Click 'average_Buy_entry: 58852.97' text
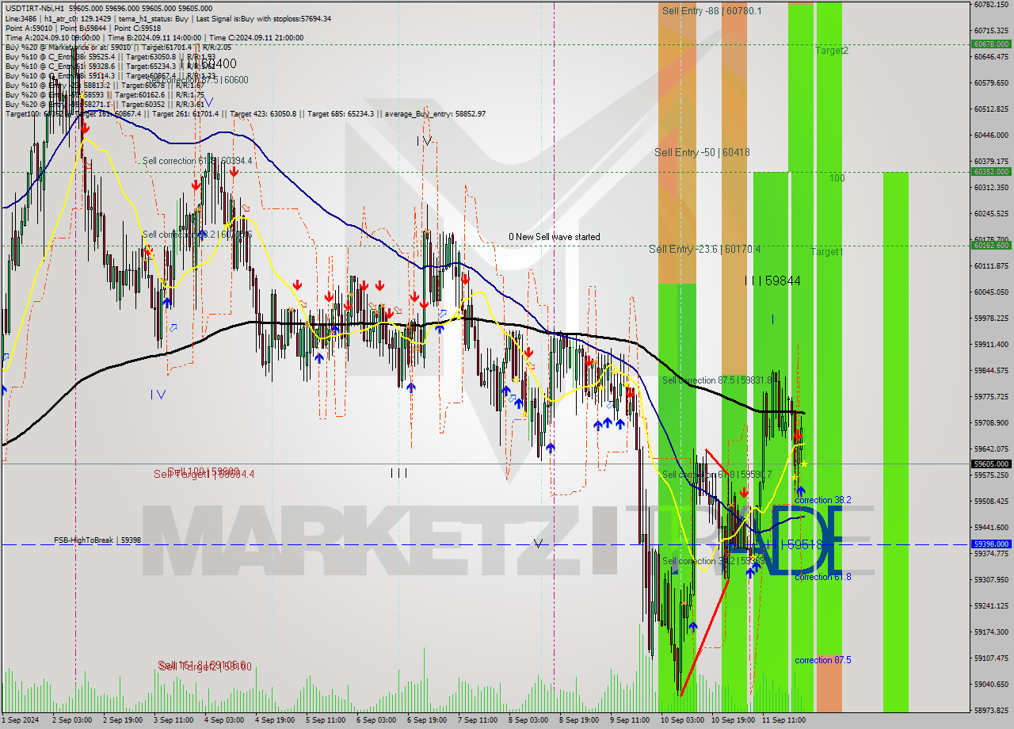Image resolution: width=1014 pixels, height=729 pixels. point(435,113)
